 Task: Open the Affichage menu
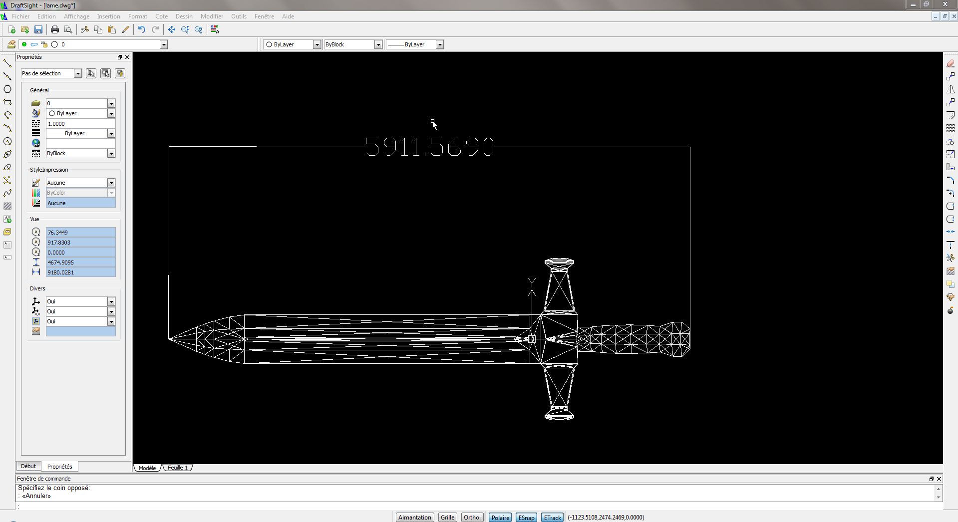point(76,16)
